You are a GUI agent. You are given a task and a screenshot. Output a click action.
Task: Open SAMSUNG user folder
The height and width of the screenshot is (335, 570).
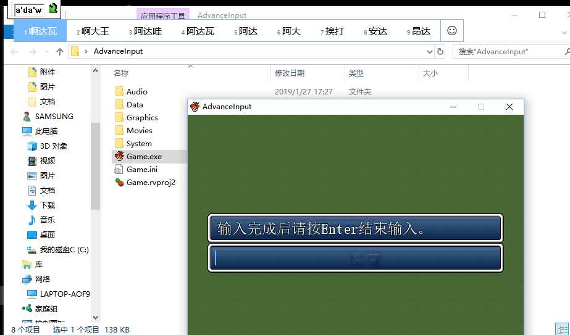tap(54, 116)
